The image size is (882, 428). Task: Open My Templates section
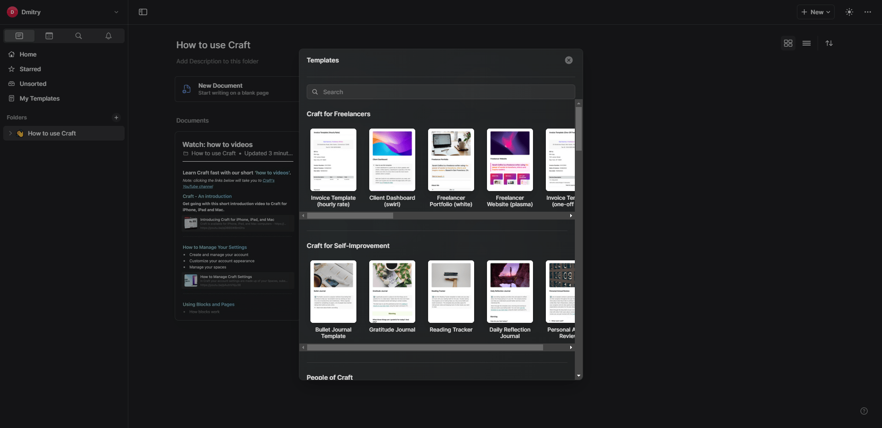[x=40, y=98]
